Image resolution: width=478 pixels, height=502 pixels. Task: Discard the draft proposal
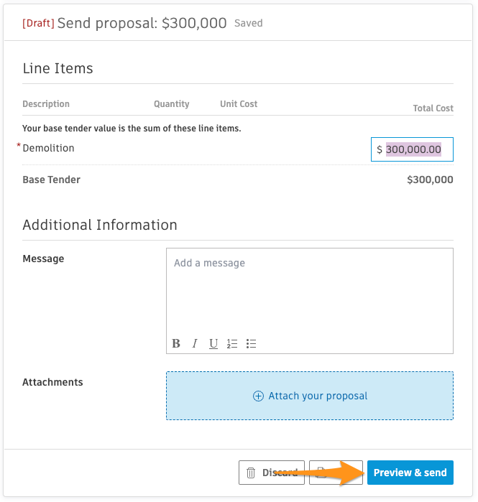click(x=272, y=473)
